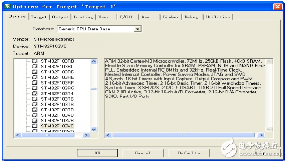Select STM32F103RC in the device tree
The image size is (287, 161).
(57, 67)
